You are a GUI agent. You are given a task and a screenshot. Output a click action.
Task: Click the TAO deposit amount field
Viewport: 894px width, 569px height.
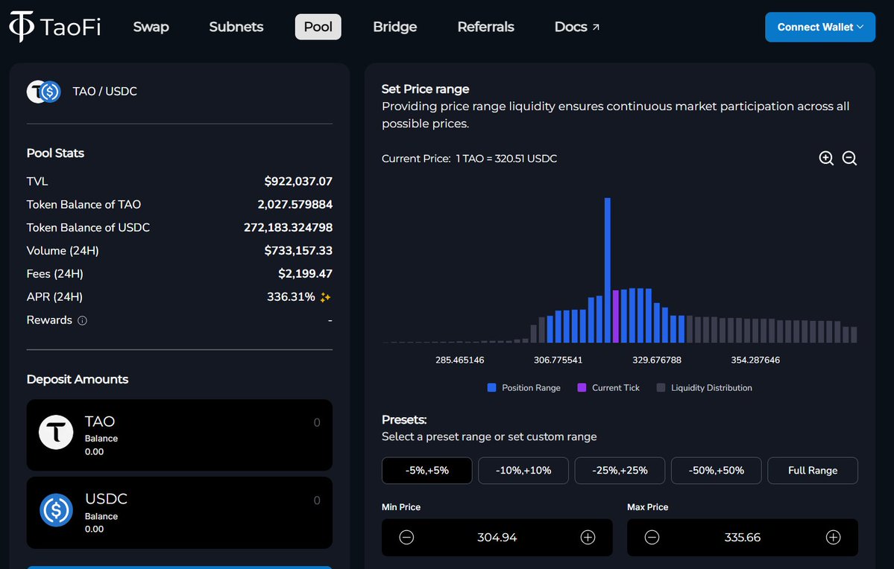point(180,435)
